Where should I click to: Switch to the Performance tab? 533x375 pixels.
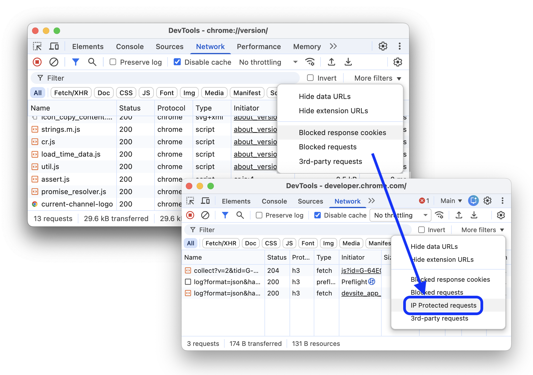(259, 46)
